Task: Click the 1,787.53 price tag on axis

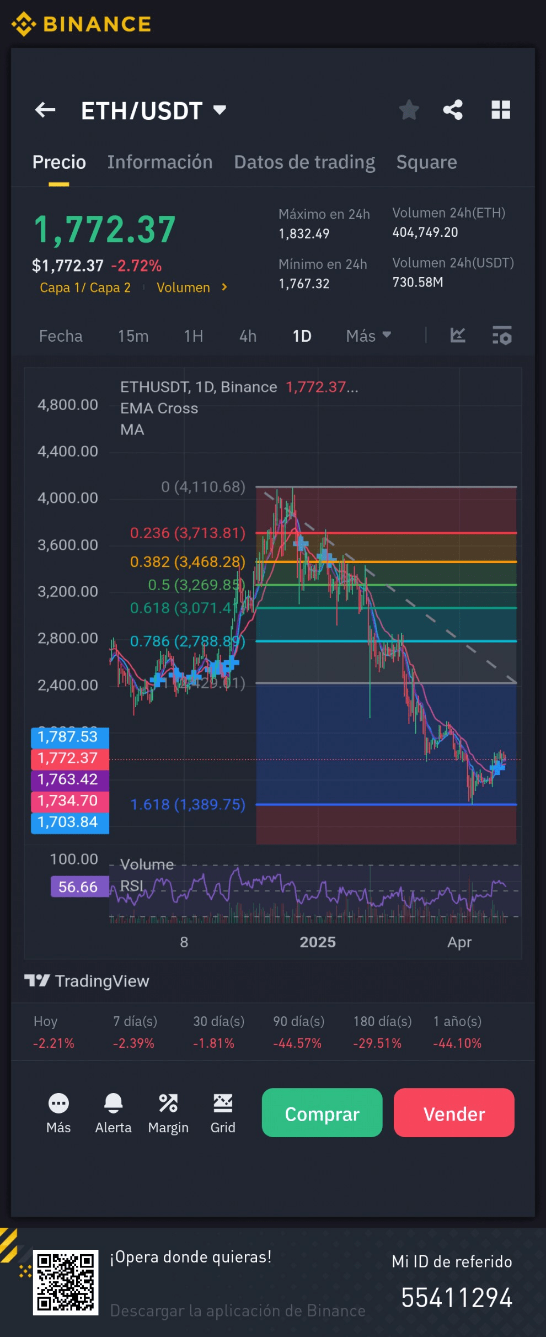Action: coord(70,737)
